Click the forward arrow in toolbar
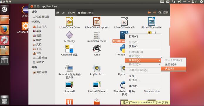The width and height of the screenshot is (204, 106). (154, 13)
